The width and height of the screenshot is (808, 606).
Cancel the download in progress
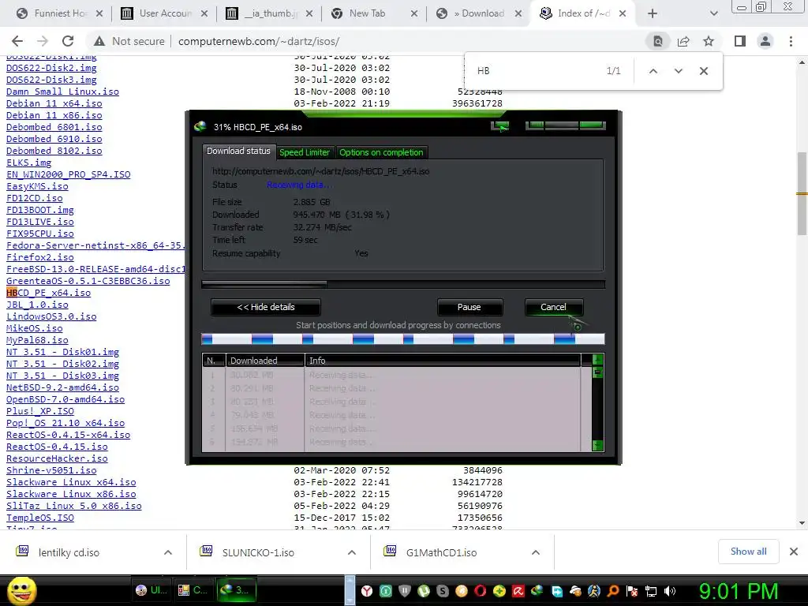tap(553, 307)
